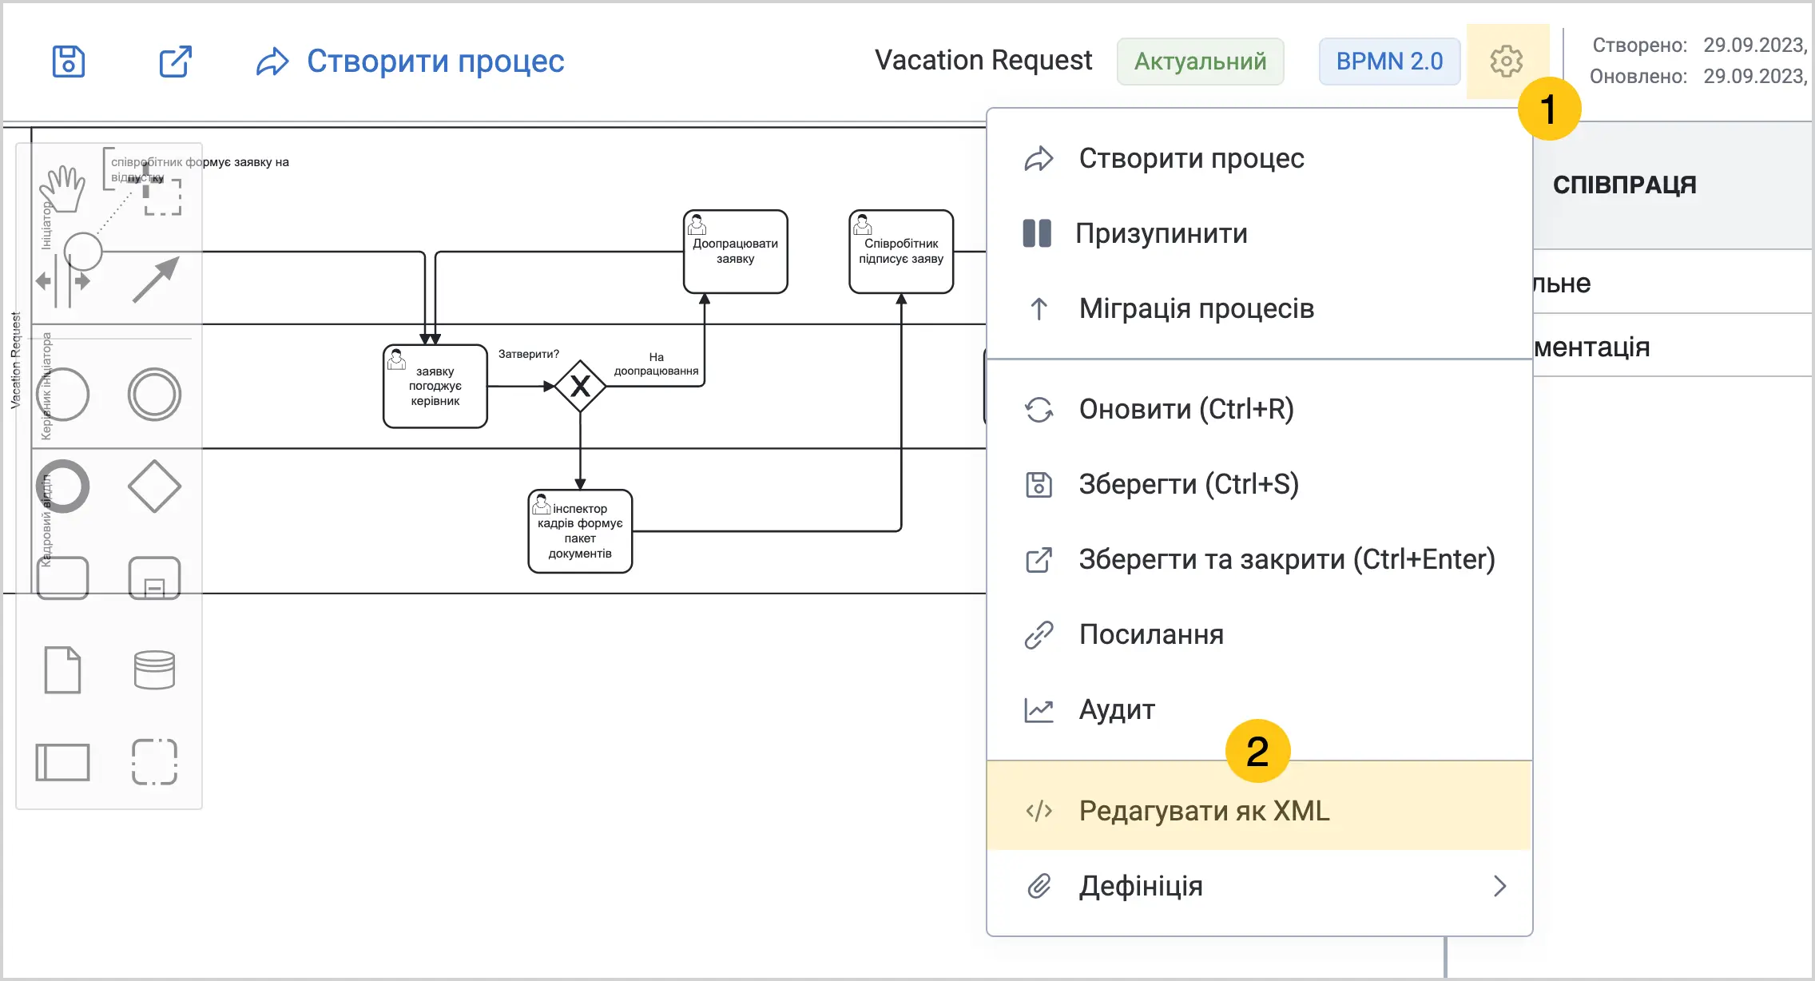Choose Аудит menu item
This screenshot has height=981, width=1815.
[x=1260, y=709]
